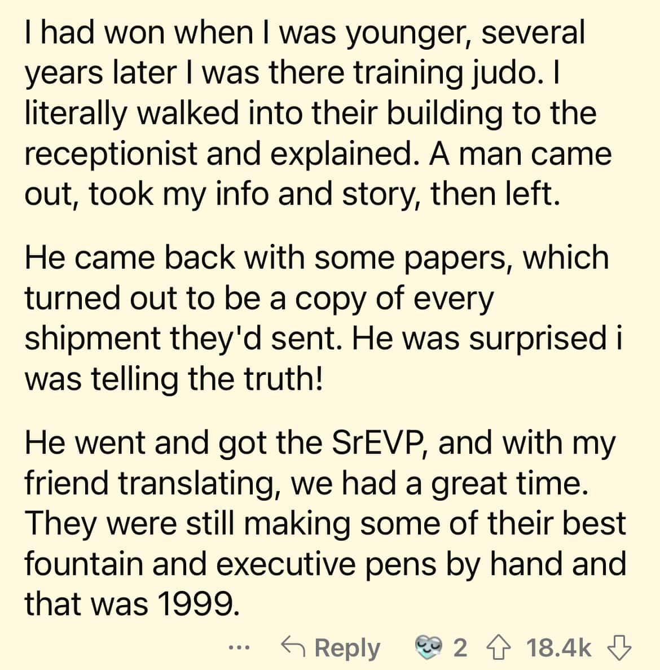The image size is (660, 670).
Task: Click the award count 2
Action: click(x=460, y=647)
